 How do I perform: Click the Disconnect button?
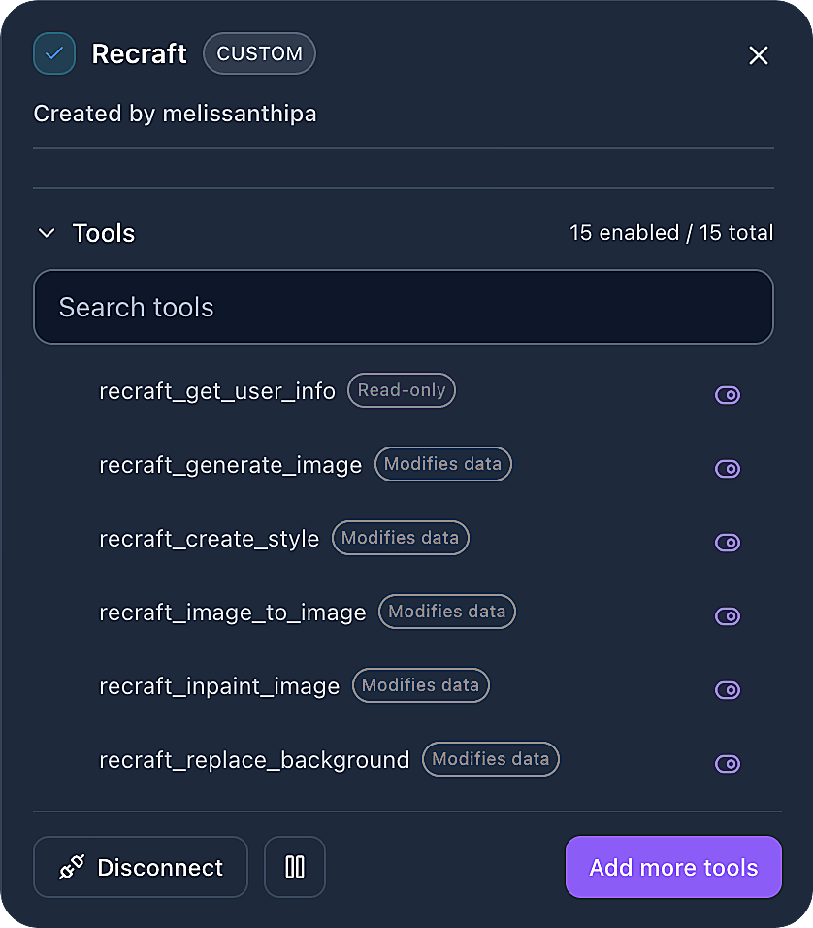[141, 867]
